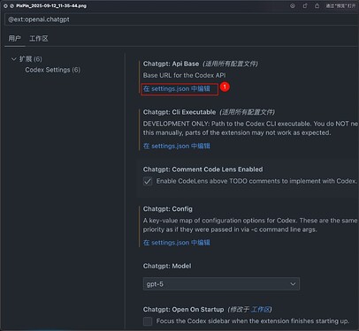
Task: Click the Chatgpt: Comment Code Lens Enabled title
Action: (x=203, y=169)
